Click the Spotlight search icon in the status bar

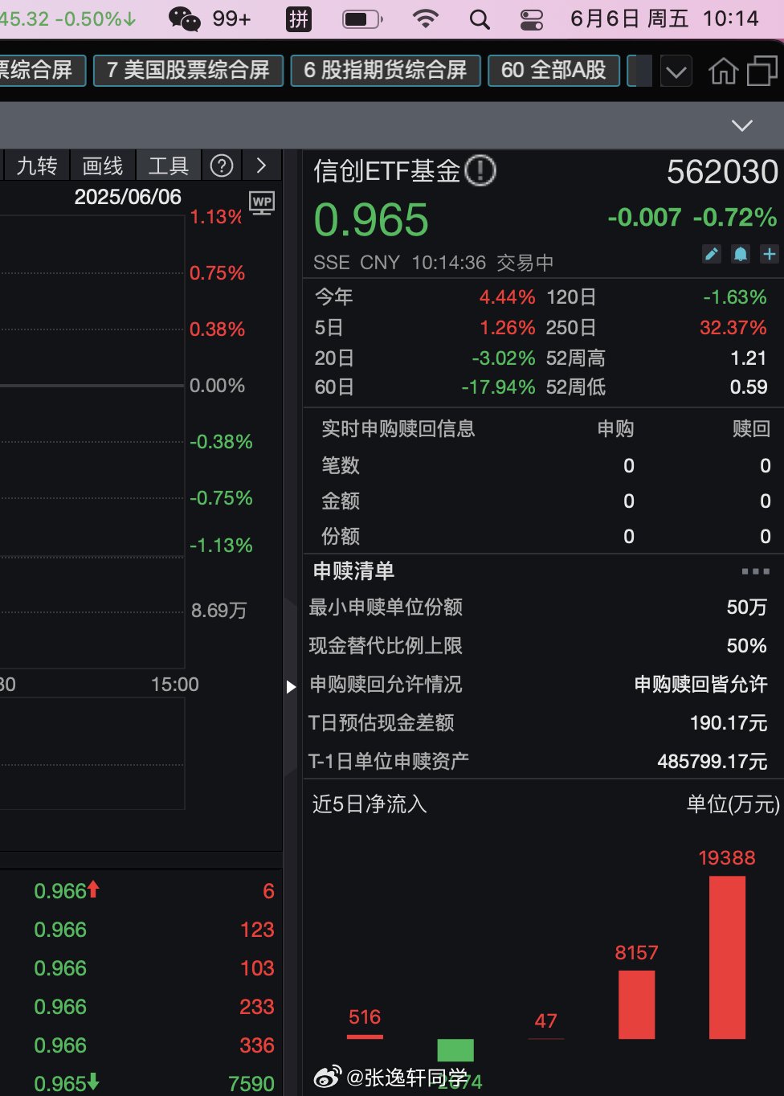pyautogui.click(x=480, y=18)
